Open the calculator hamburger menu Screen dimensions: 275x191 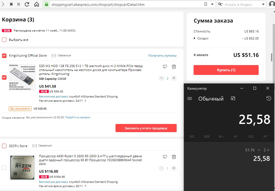(190, 99)
